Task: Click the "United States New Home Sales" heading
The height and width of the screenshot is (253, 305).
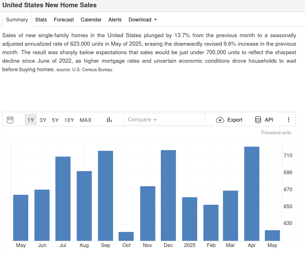Action: click(49, 5)
